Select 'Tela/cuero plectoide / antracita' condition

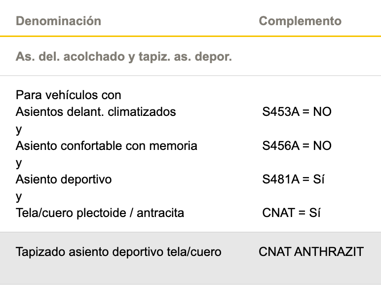coord(100,213)
